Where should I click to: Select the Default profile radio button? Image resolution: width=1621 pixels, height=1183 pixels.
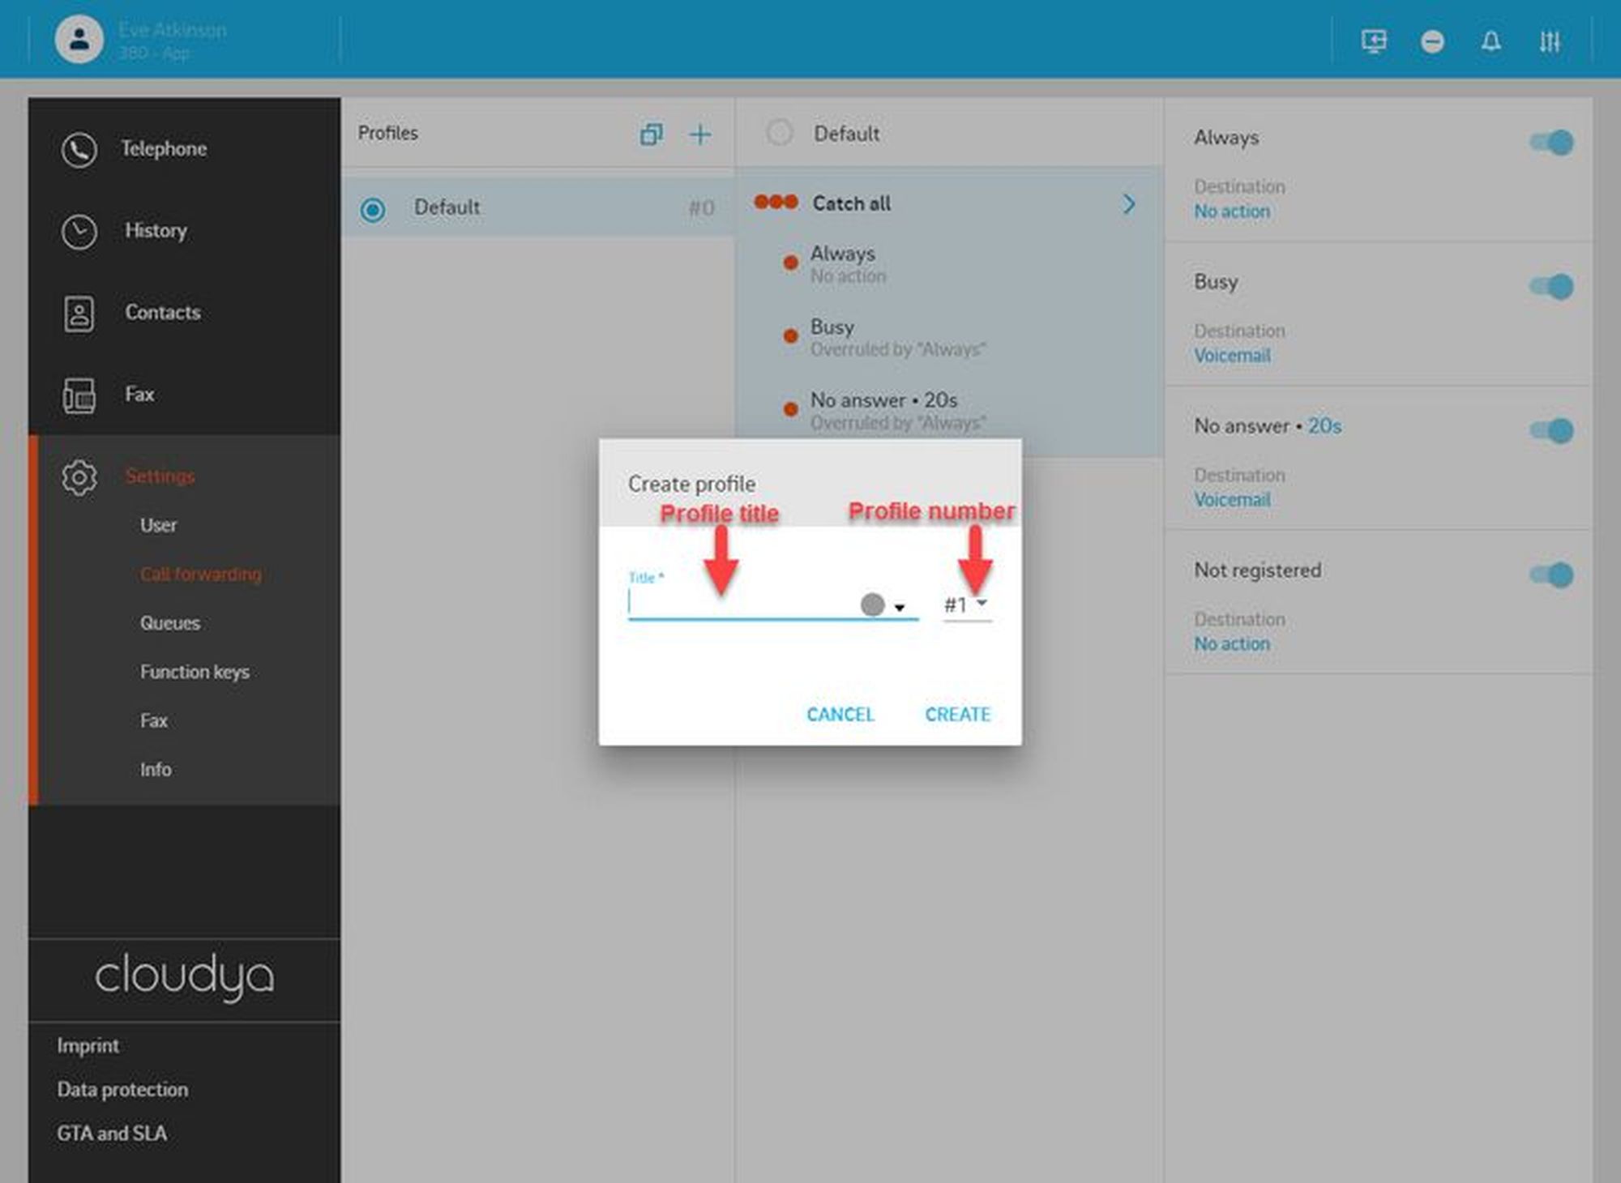click(373, 210)
